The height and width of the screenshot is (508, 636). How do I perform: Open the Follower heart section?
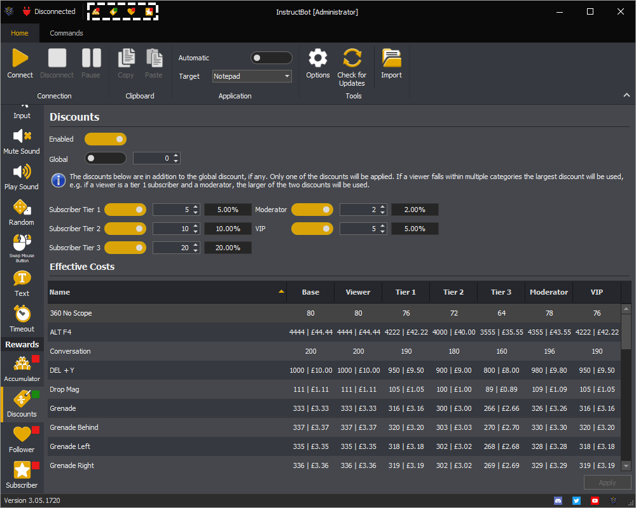(22, 440)
